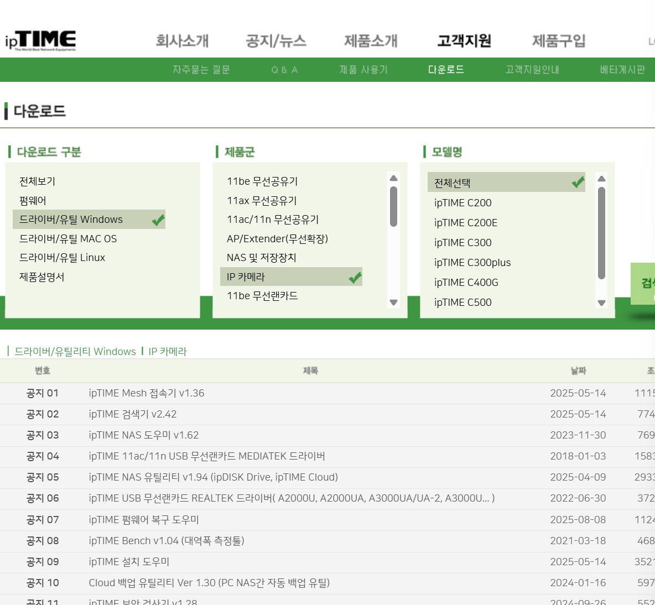Choose 11ax 무선공유기 product group

pos(262,201)
